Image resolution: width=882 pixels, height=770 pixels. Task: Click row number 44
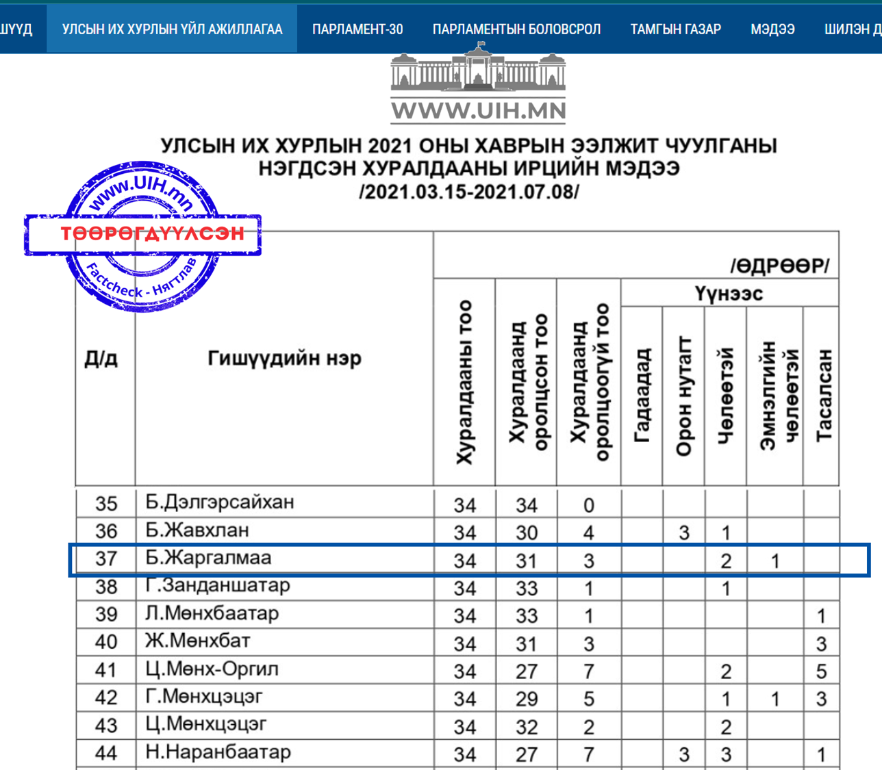(x=106, y=754)
